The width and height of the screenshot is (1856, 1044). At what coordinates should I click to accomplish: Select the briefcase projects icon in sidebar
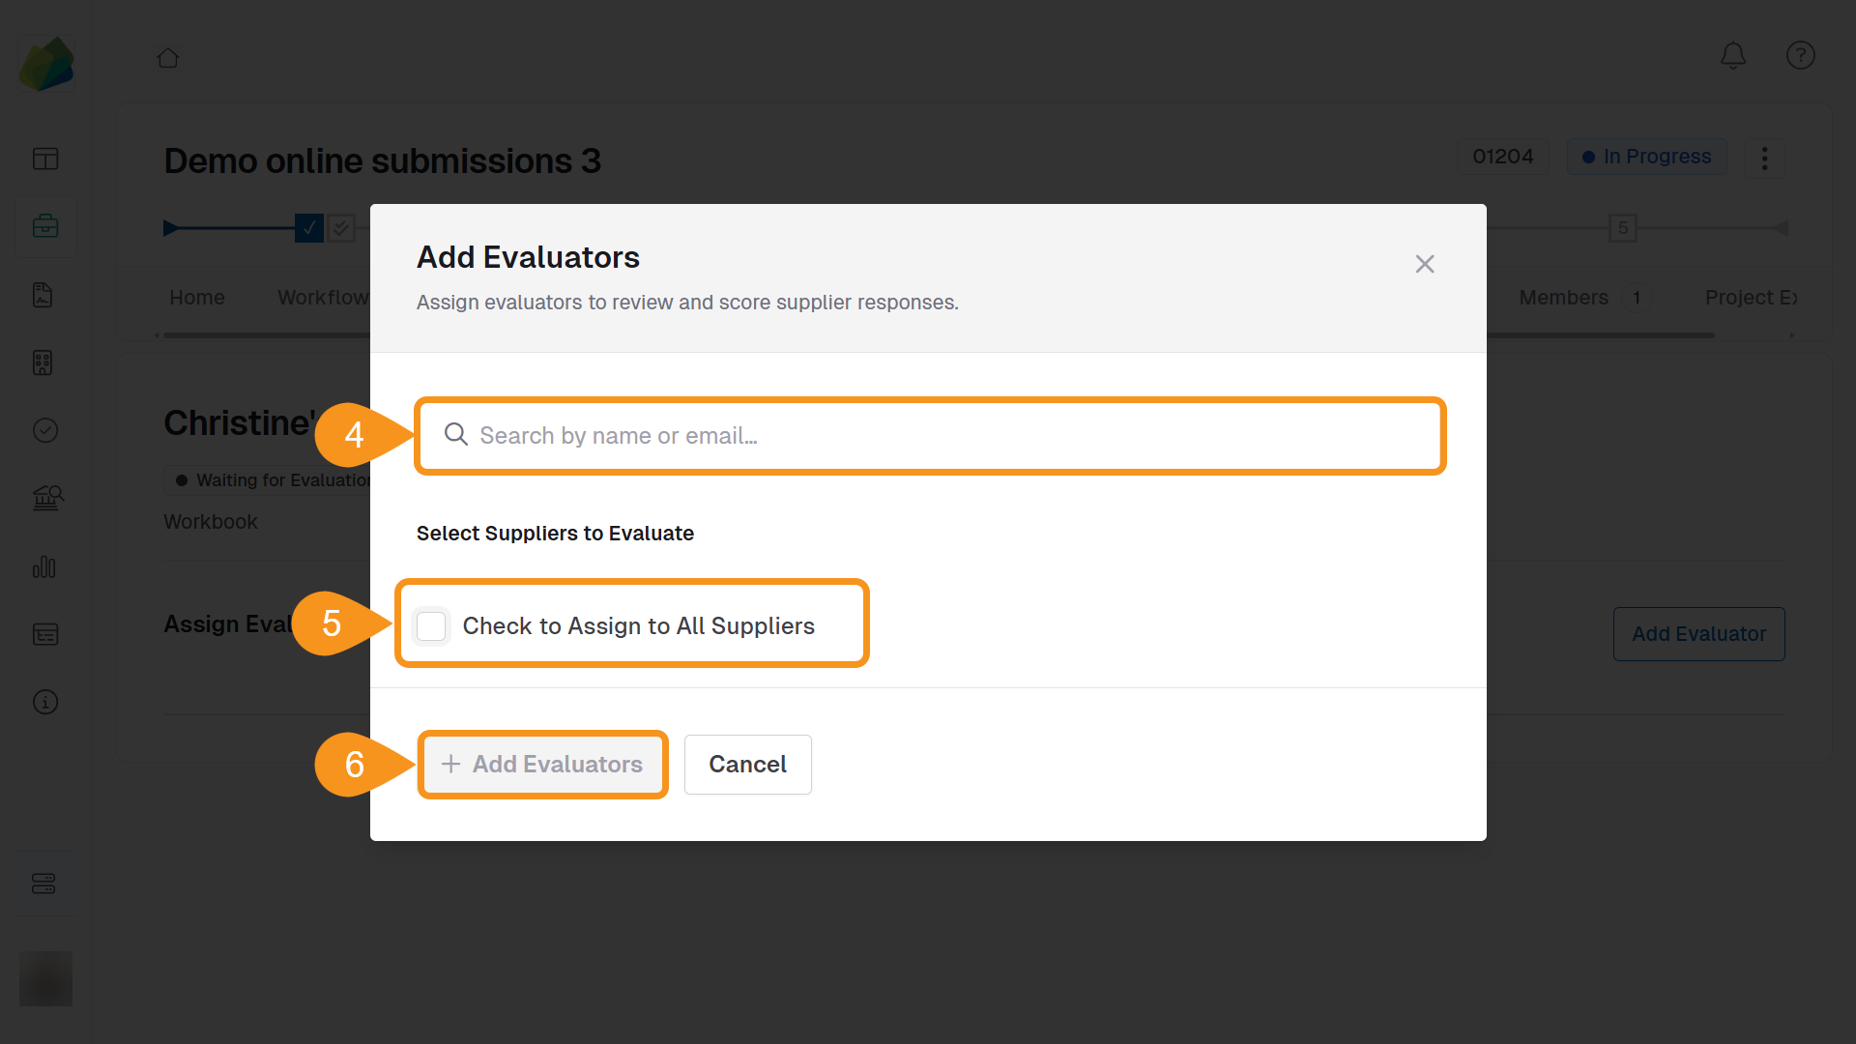coord(45,226)
